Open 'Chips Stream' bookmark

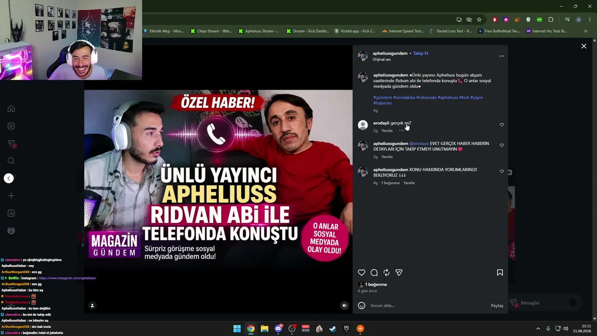pyautogui.click(x=211, y=31)
